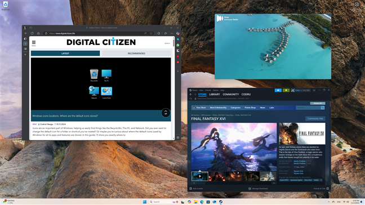This screenshot has height=205, width=365.
Task: Open the Recycle Bin desktop icon
Action: coord(6,6)
